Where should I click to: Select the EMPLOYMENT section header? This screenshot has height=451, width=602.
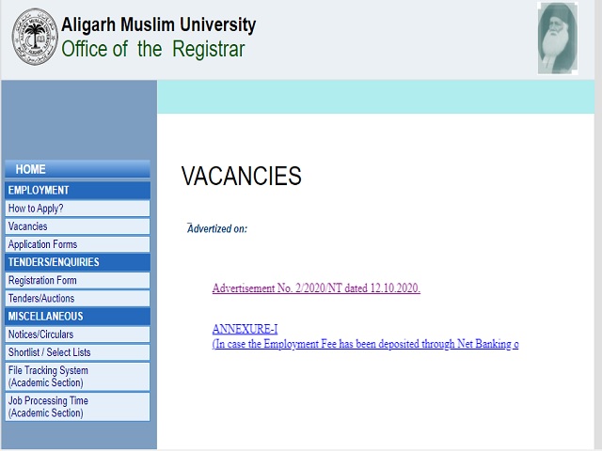77,190
